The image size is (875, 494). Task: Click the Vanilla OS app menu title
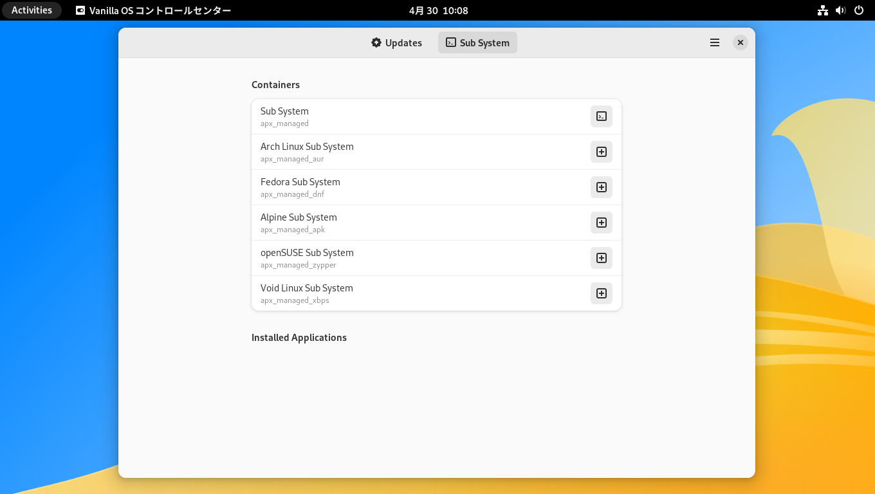point(153,10)
